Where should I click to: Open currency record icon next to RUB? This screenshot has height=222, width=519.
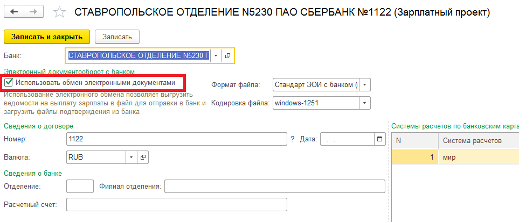143,157
